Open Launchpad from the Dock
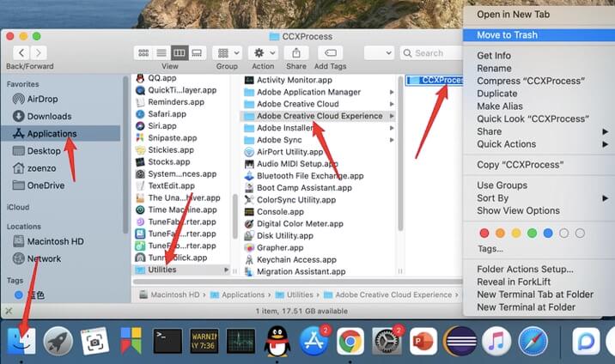The width and height of the screenshot is (615, 364). 58,341
